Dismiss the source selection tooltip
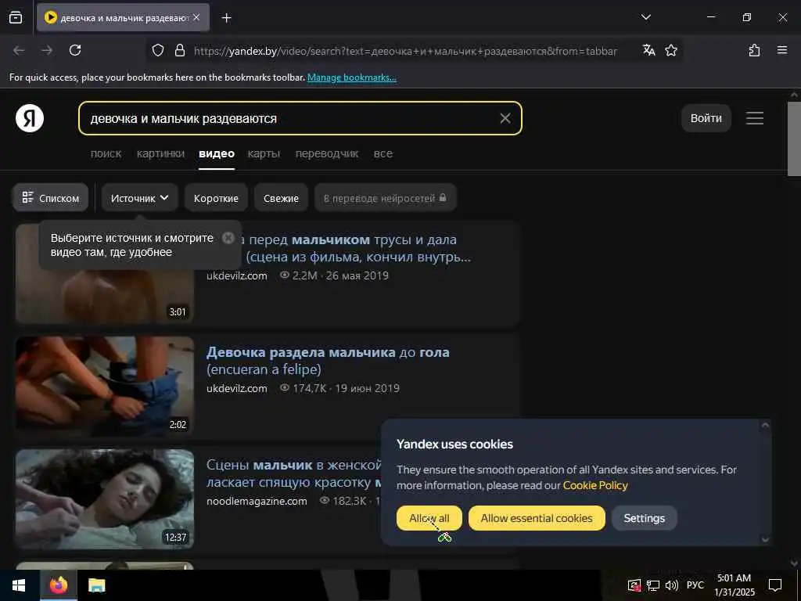 click(228, 238)
